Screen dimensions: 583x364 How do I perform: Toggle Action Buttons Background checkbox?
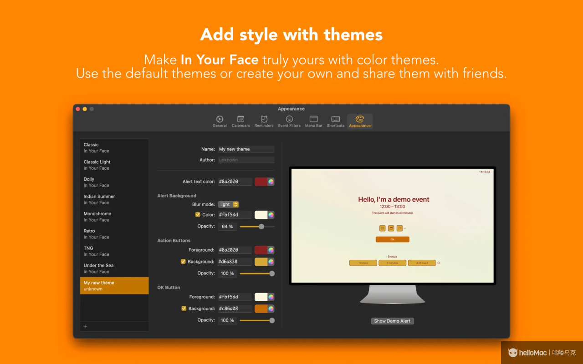(184, 262)
